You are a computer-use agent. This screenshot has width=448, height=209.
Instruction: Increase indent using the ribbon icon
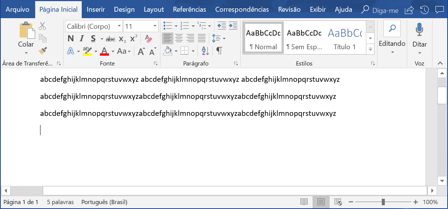pos(233,26)
